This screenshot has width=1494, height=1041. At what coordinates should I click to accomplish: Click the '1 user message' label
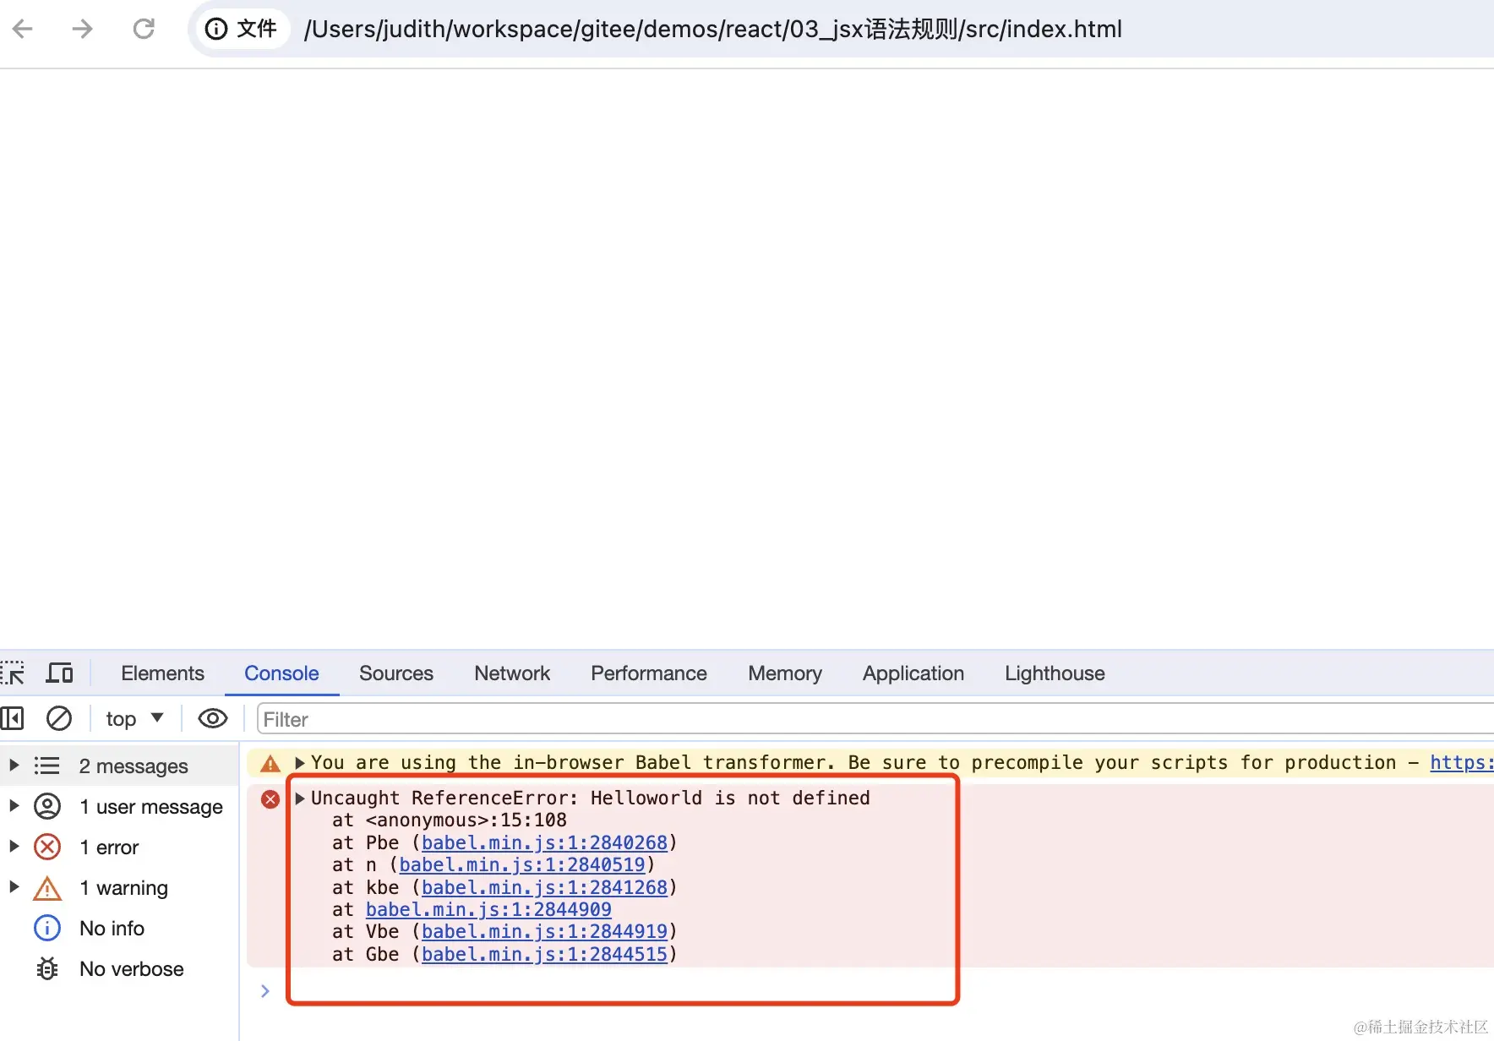pyautogui.click(x=151, y=806)
